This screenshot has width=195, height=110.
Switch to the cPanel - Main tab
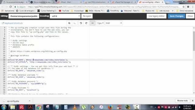tap(69, 2)
